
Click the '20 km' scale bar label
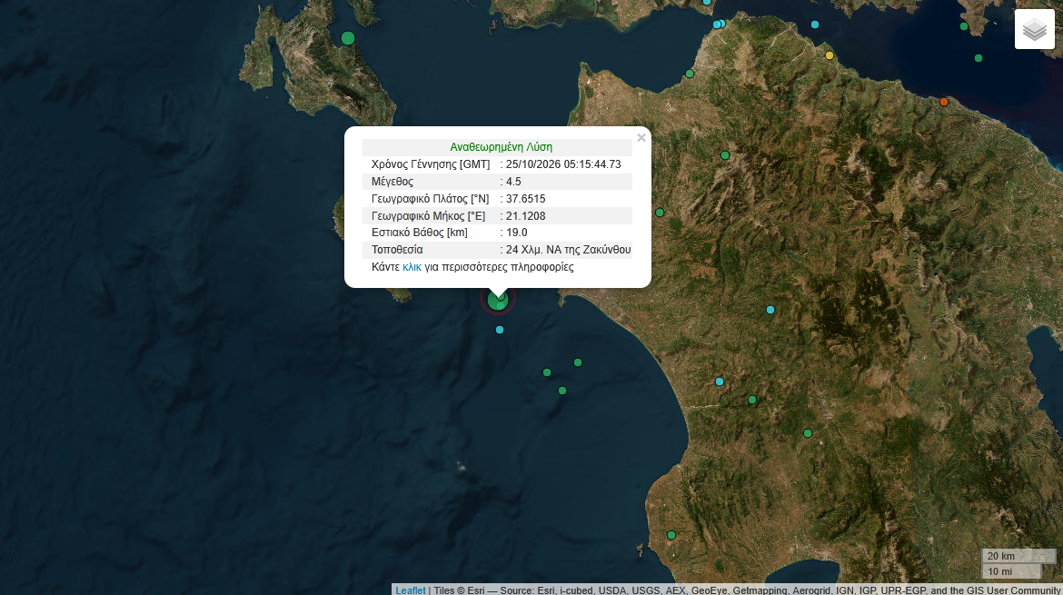click(x=1000, y=556)
